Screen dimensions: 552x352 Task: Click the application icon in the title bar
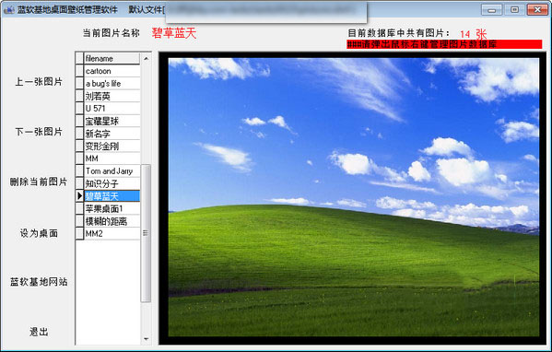tap(9, 9)
